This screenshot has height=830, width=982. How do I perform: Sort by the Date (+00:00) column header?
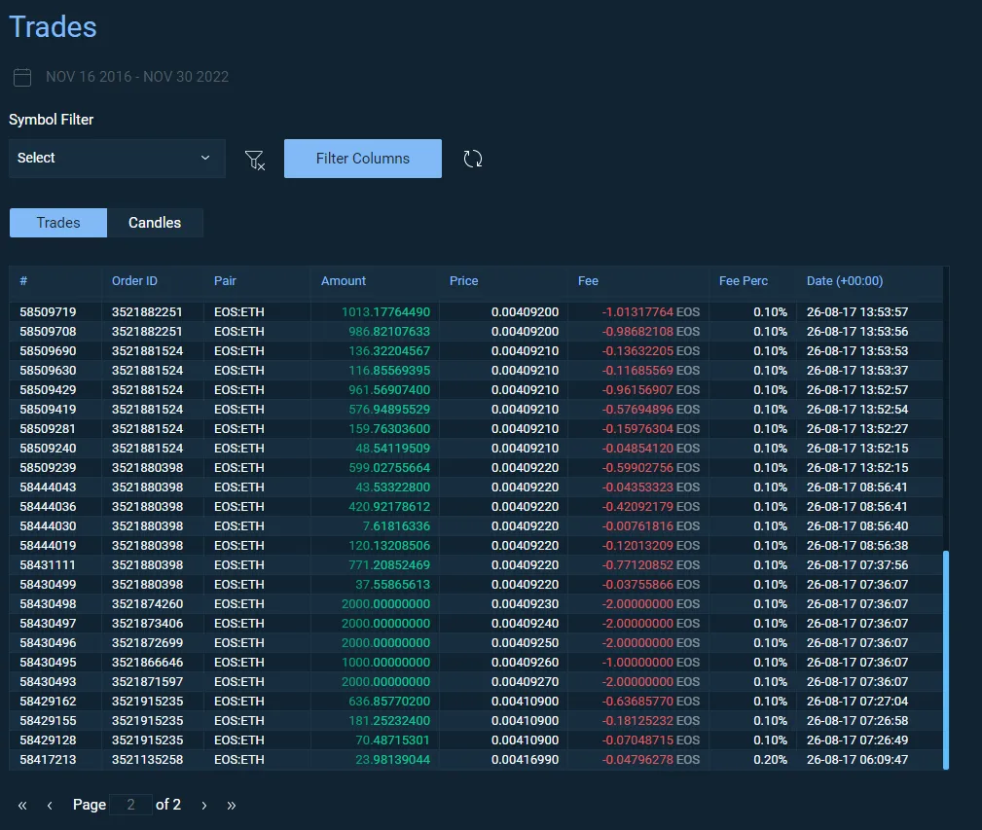844,281
